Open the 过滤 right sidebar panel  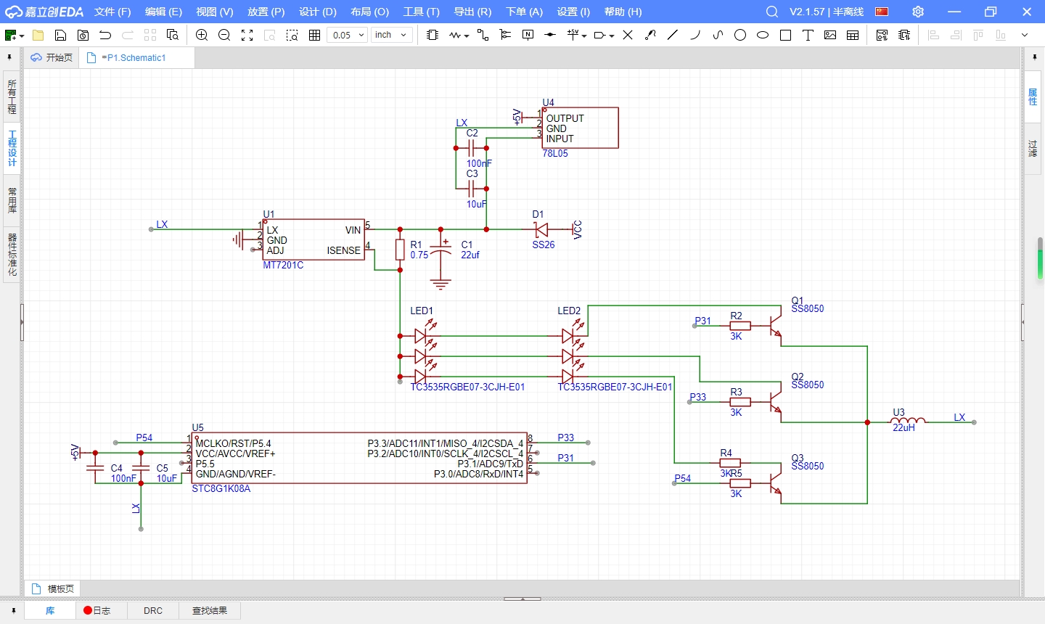(x=1033, y=149)
